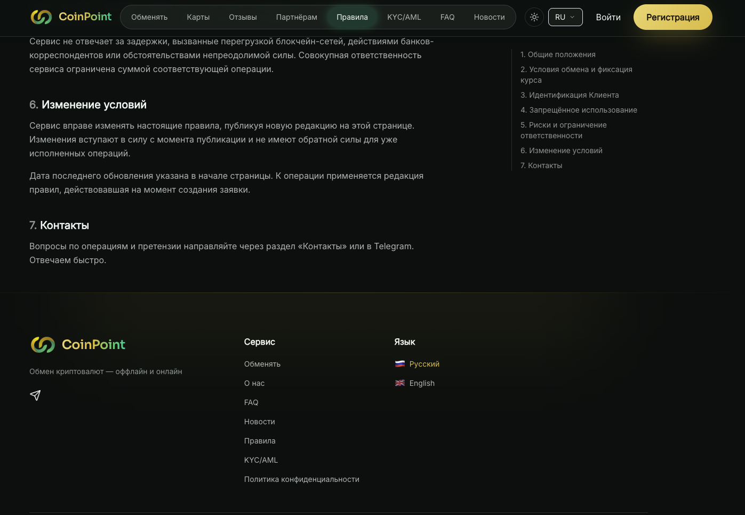Open the О нас footer link
Viewport: 745px width, 515px height.
tap(254, 383)
